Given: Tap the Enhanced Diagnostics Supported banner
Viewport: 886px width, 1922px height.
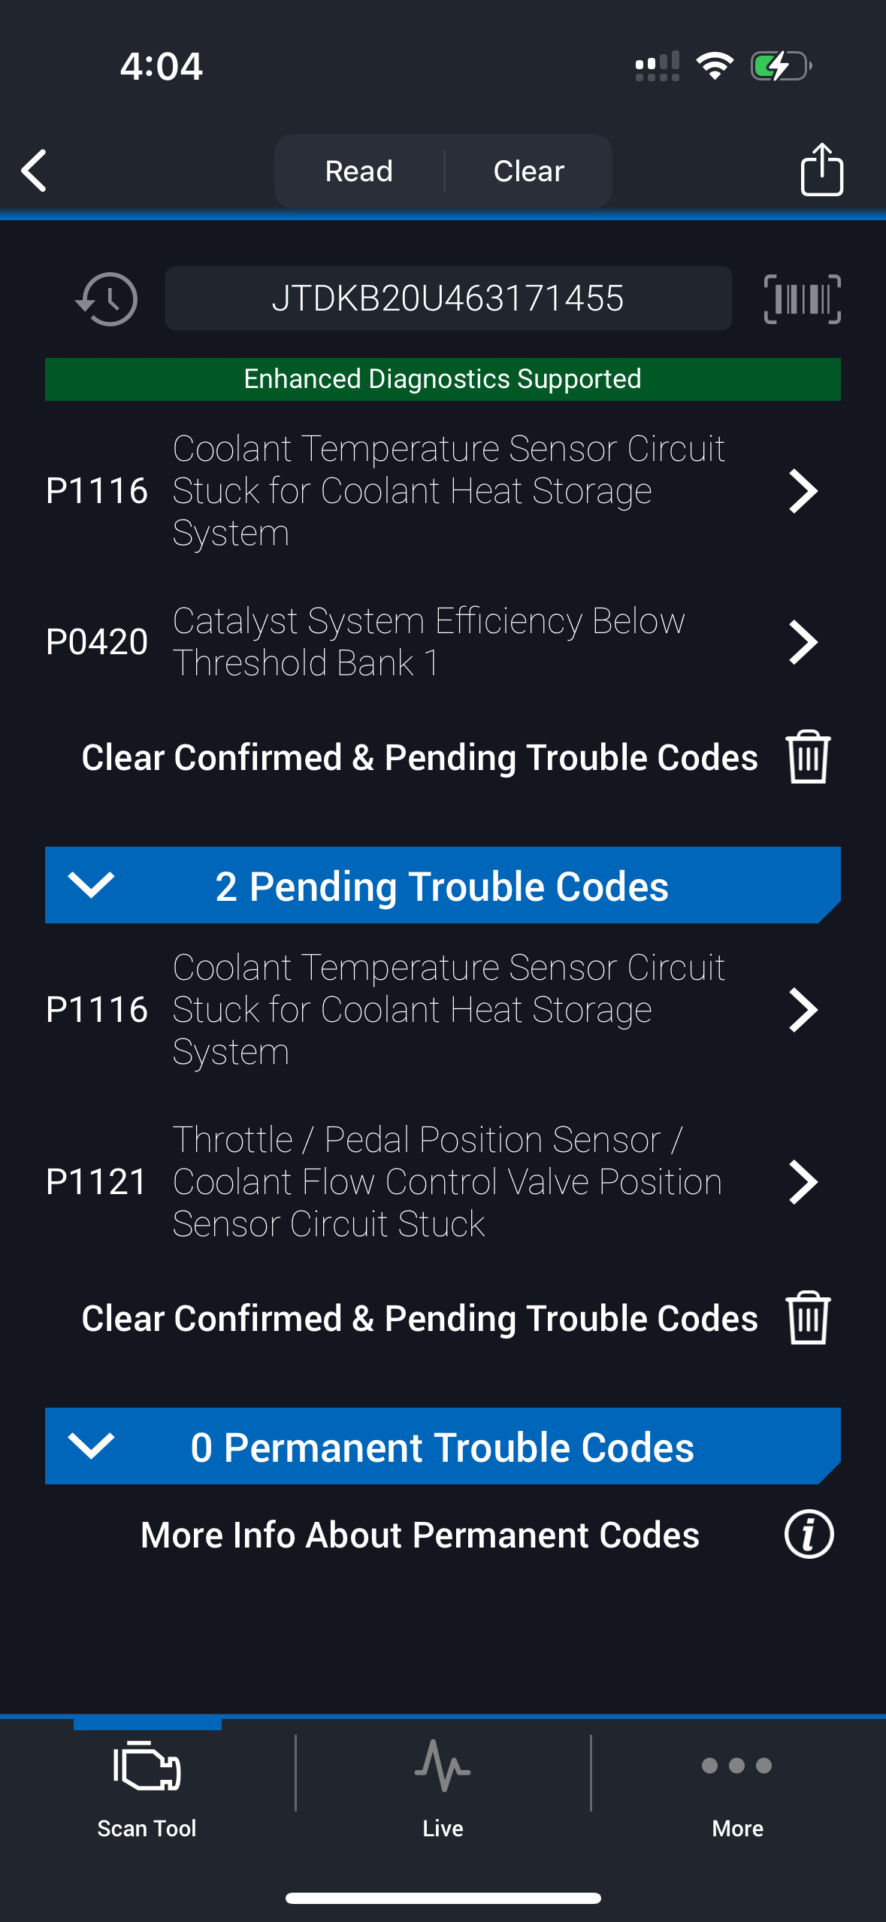Looking at the screenshot, I should (x=443, y=379).
